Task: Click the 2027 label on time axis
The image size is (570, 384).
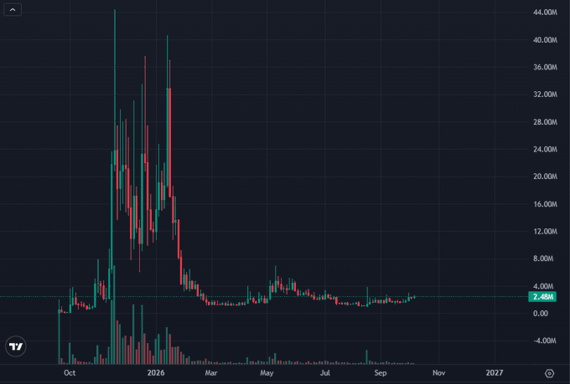Action: pos(495,373)
